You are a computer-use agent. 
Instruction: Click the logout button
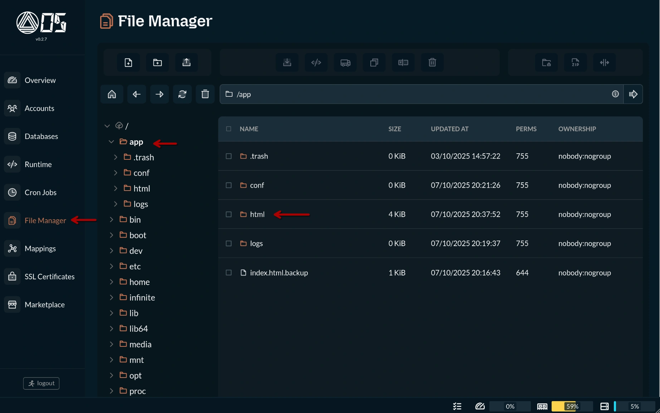pos(41,383)
